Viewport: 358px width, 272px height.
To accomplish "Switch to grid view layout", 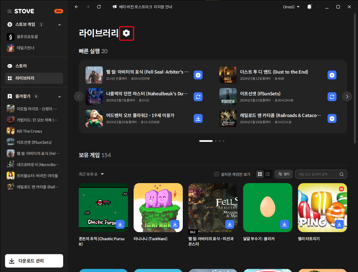I will click(260, 174).
